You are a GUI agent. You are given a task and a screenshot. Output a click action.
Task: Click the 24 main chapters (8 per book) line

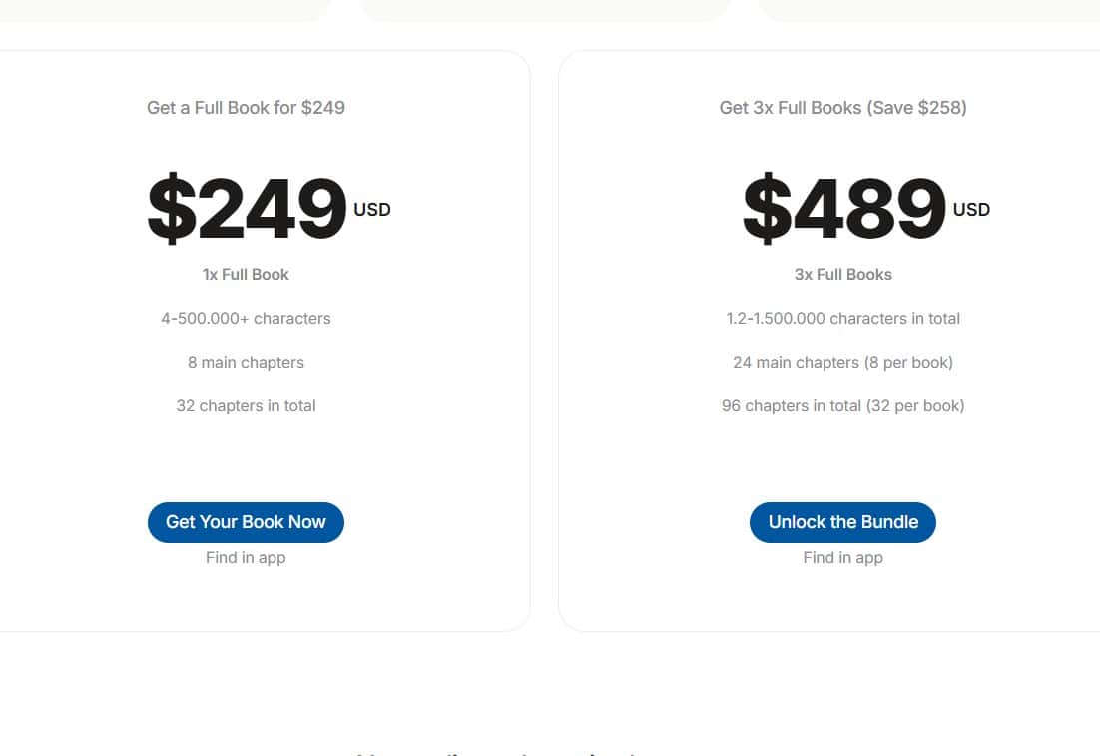pyautogui.click(x=842, y=362)
